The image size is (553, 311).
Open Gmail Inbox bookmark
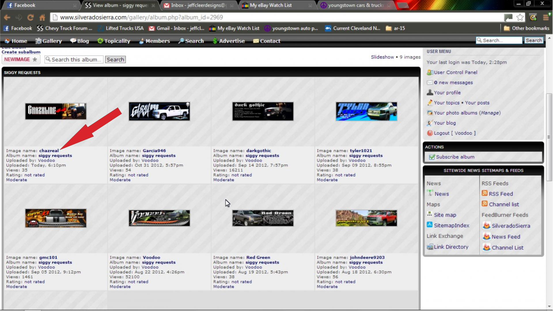(x=176, y=28)
